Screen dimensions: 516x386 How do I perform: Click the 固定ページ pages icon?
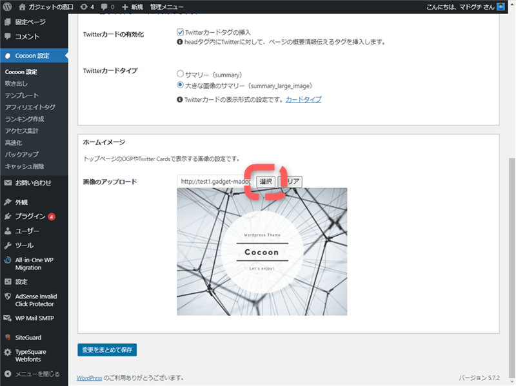[8, 22]
